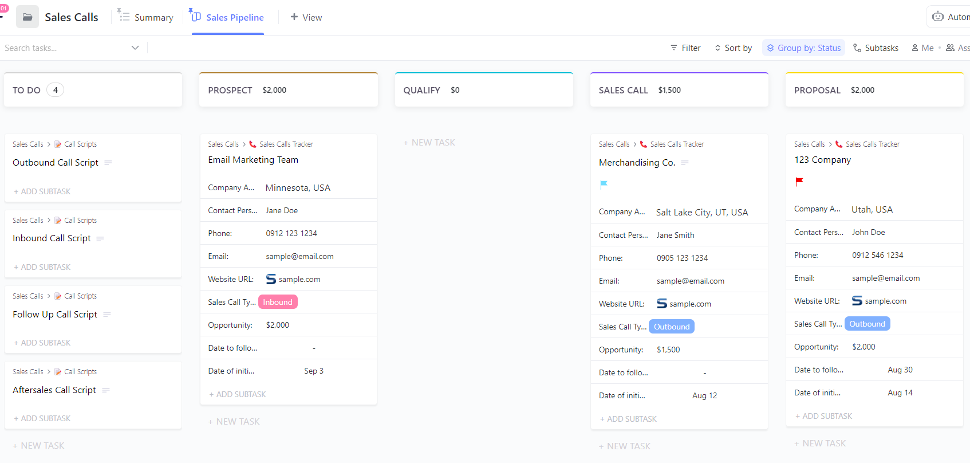
Task: Add subtask under Inbound Call Script
Action: (42, 267)
